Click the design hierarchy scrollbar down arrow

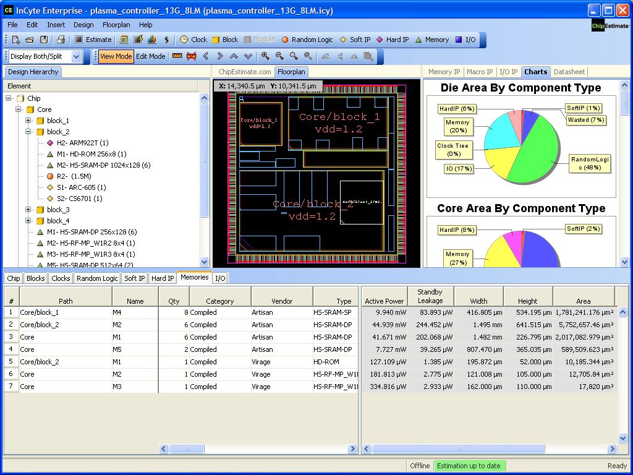[204, 262]
